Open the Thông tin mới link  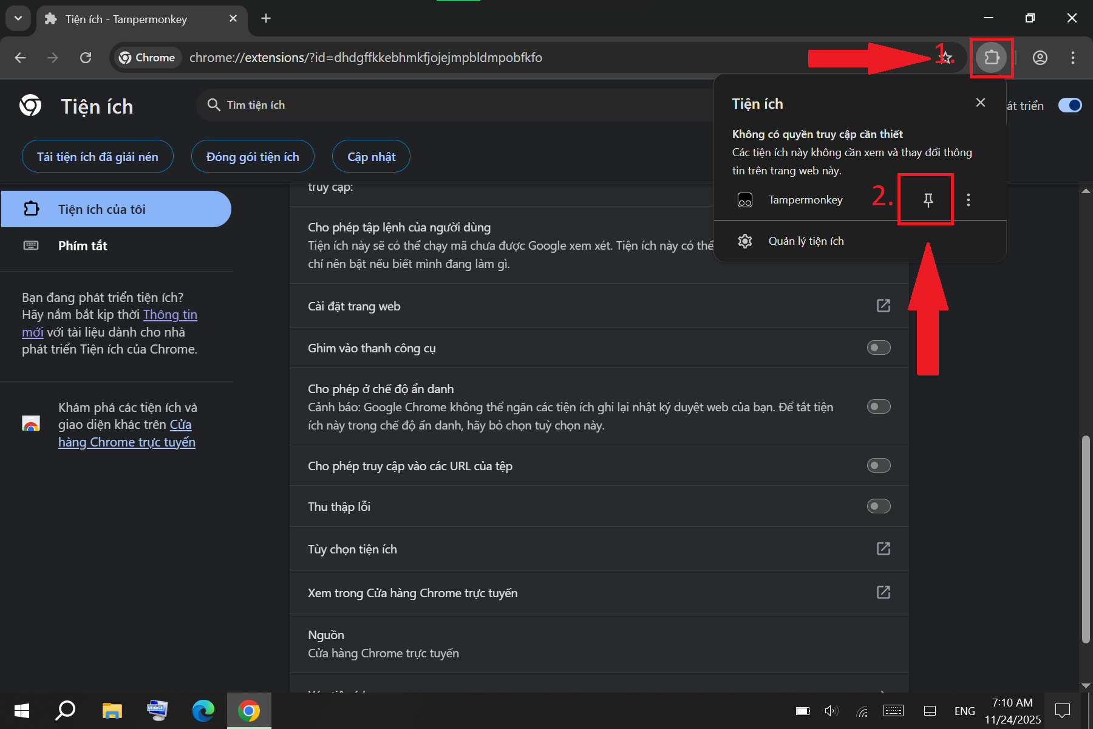170,315
